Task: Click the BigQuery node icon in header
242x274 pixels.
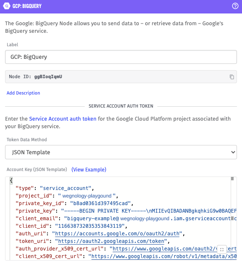Action: click(x=7, y=6)
